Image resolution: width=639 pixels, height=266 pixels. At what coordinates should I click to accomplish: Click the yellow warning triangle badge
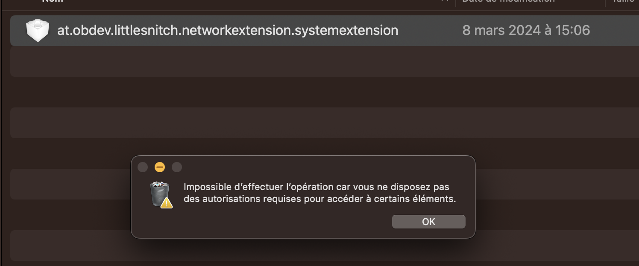click(x=167, y=202)
